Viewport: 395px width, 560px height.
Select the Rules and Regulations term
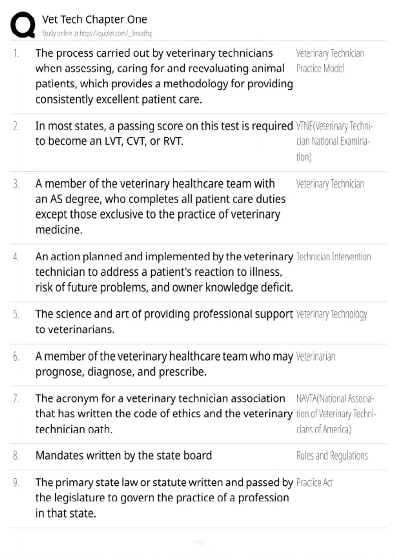(332, 456)
